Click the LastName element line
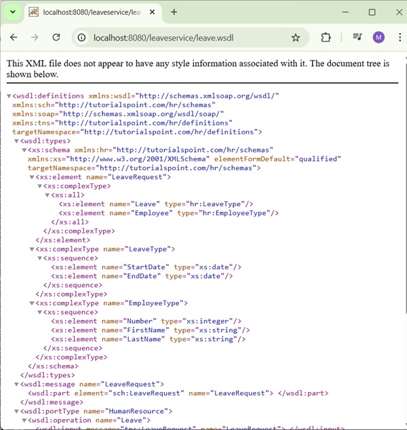407x430 pixels. click(x=148, y=339)
